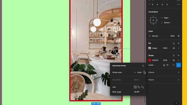Click the stroke weight lines icon
Screen dimensions: 187x105
coord(164,65)
